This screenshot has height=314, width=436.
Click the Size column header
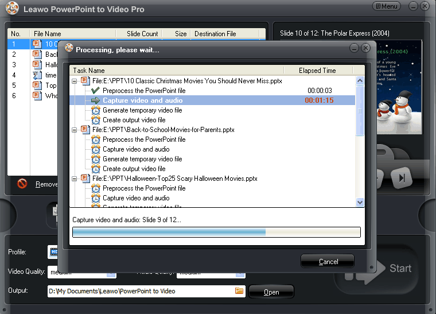(177, 34)
